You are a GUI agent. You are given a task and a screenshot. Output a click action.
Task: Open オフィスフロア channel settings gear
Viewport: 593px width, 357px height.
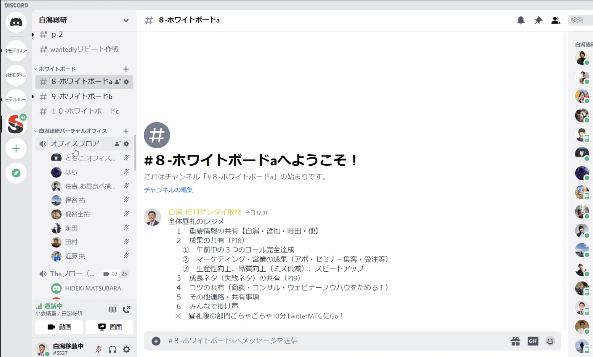[127, 144]
